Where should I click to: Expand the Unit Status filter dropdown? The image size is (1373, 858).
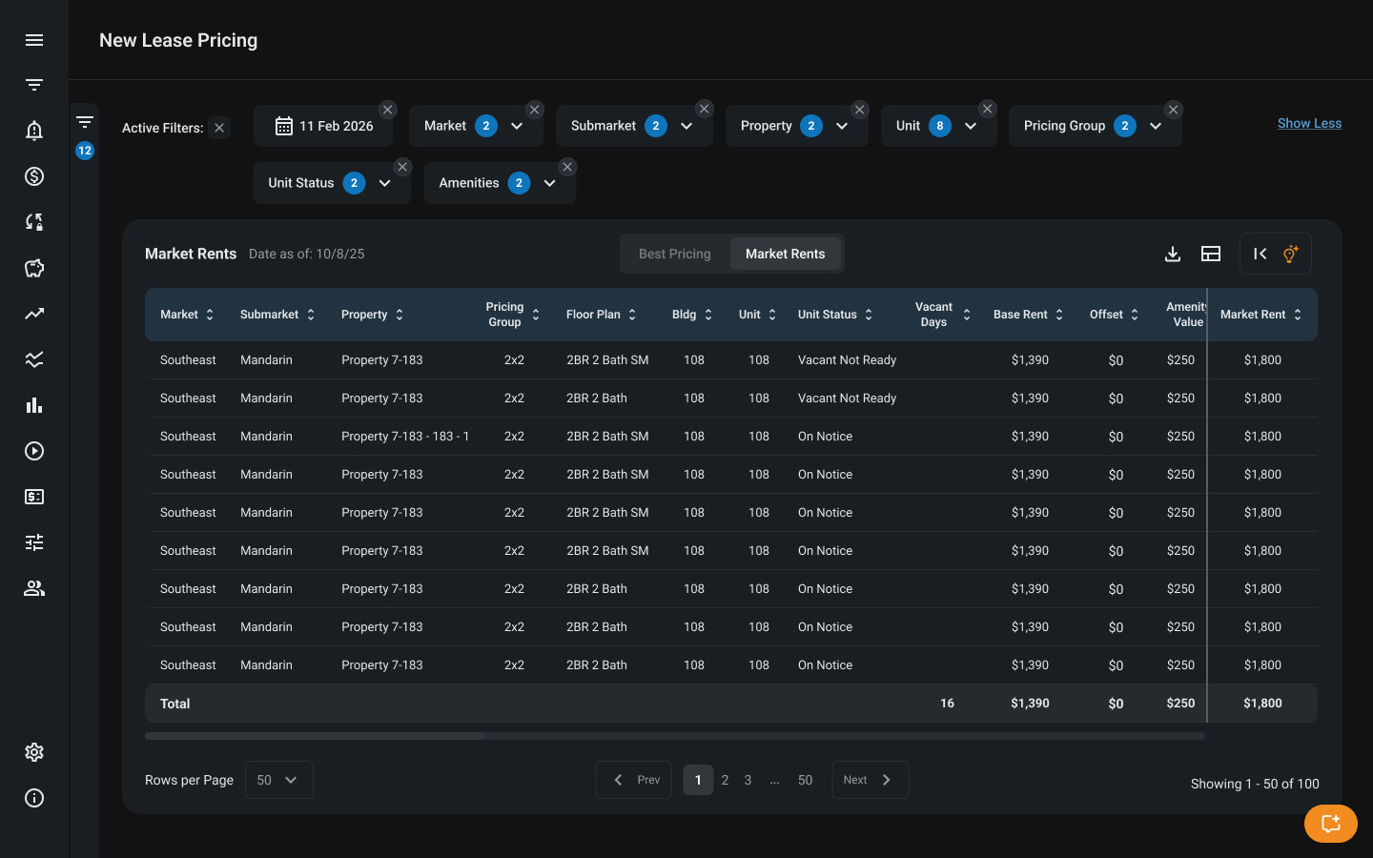pos(385,183)
